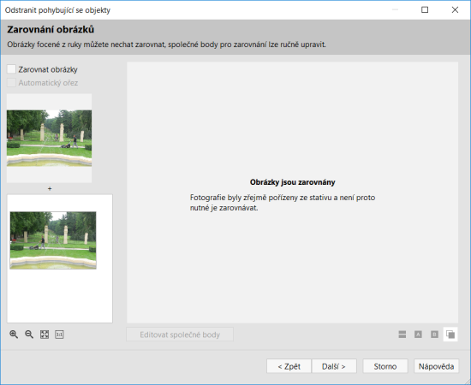
Task: Cancel the wizard with Storno
Action: (385, 366)
